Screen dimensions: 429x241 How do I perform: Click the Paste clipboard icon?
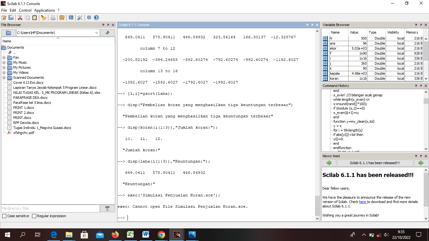(35, 18)
